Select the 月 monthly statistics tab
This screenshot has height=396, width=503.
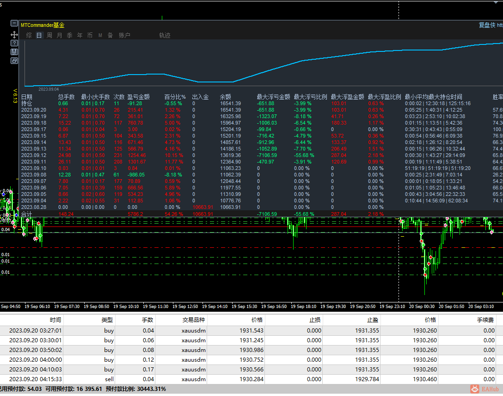(x=60, y=36)
